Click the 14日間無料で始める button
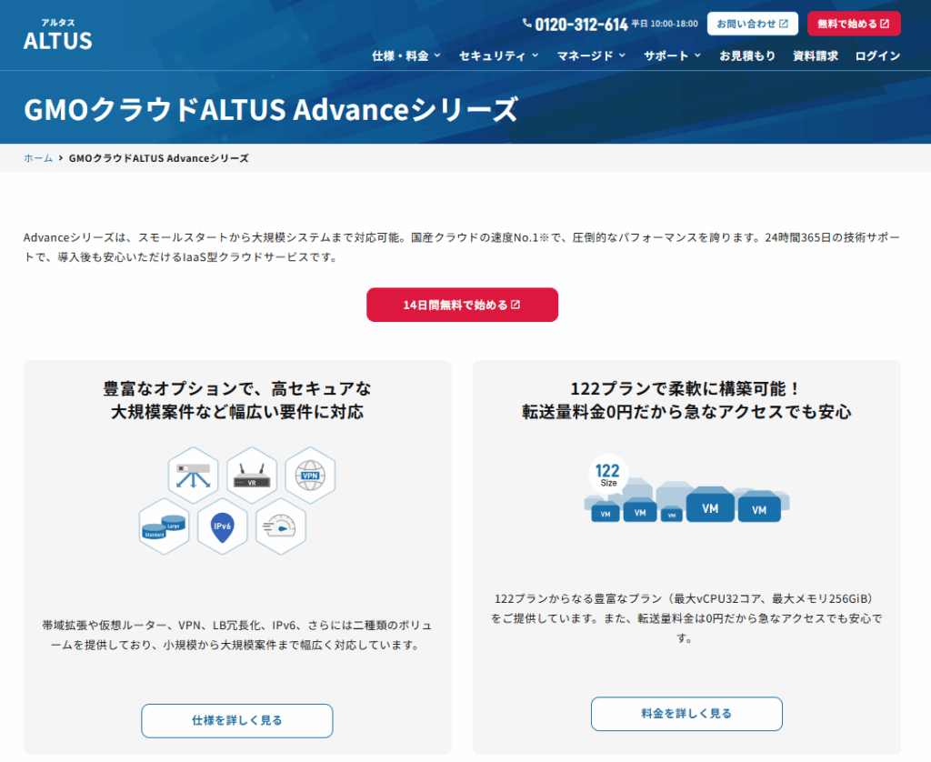 pyautogui.click(x=462, y=305)
